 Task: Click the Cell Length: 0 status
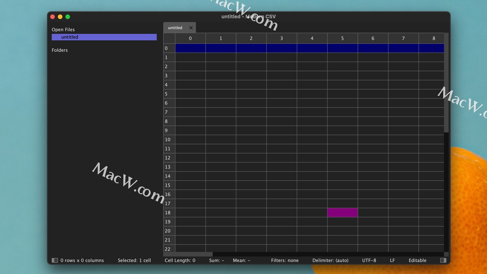point(180,260)
